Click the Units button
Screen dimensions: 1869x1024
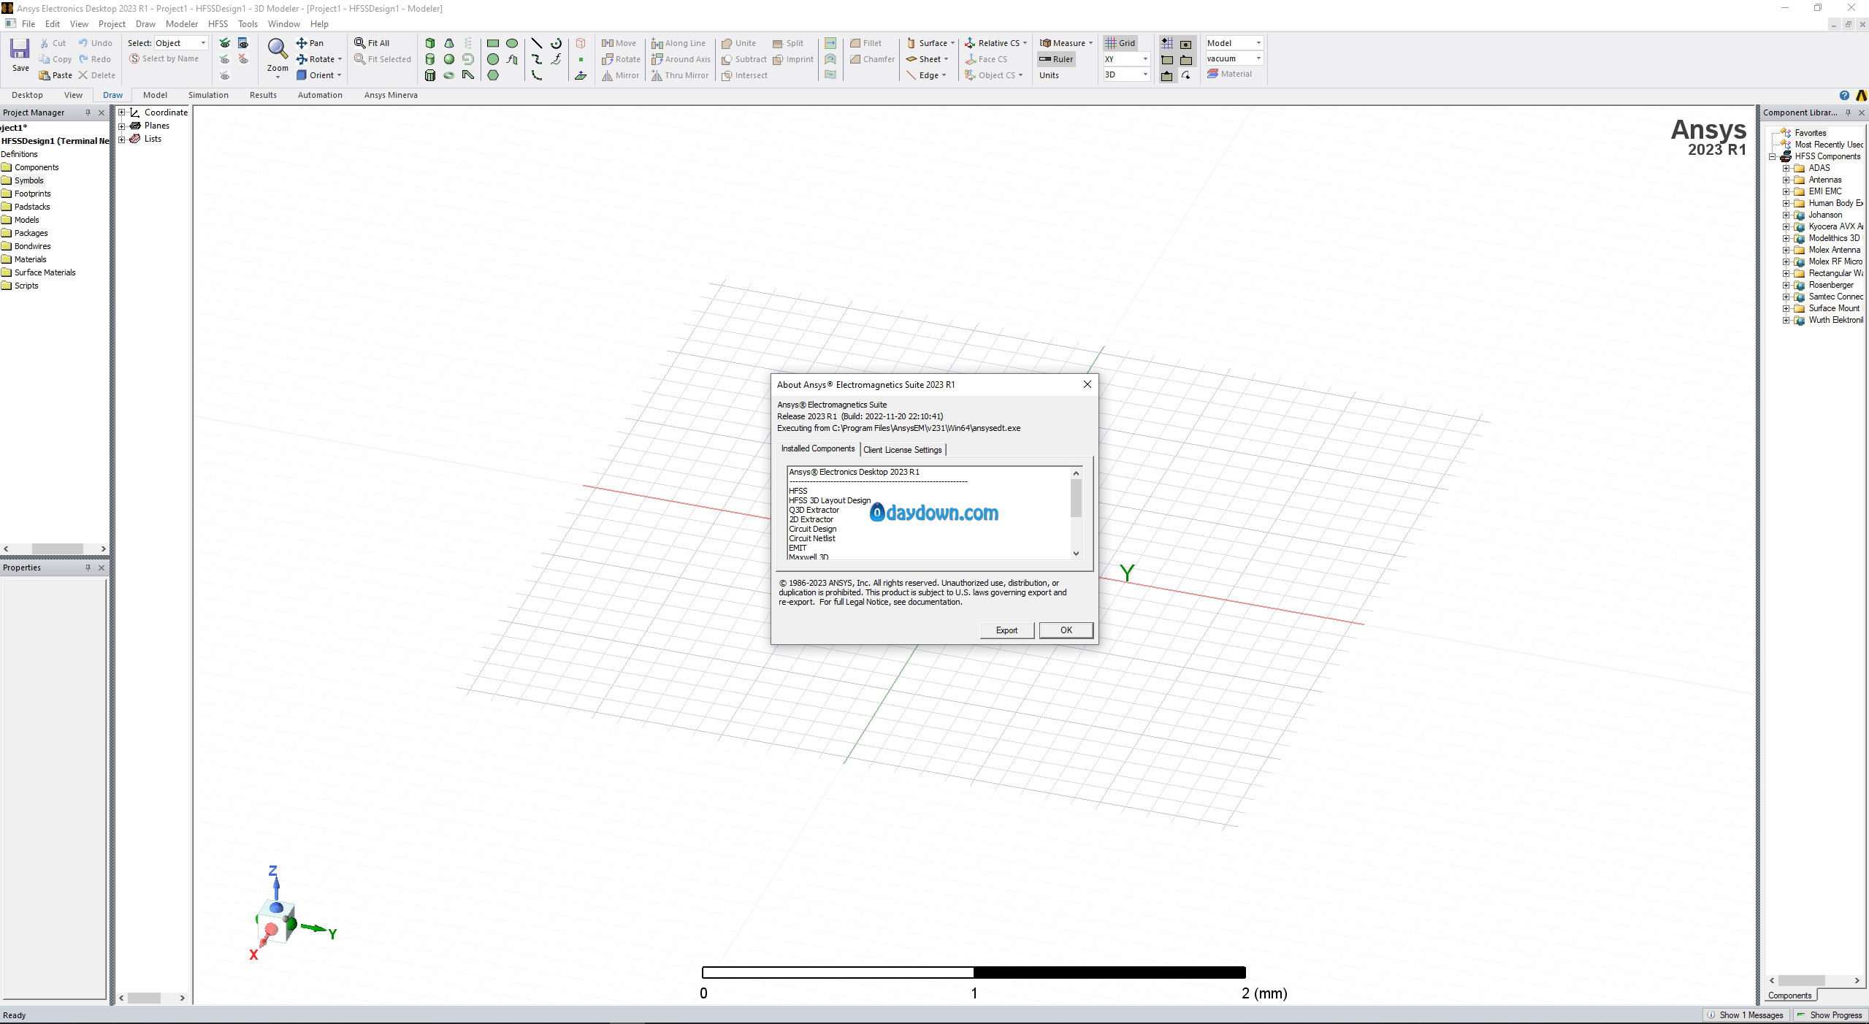pyautogui.click(x=1049, y=75)
